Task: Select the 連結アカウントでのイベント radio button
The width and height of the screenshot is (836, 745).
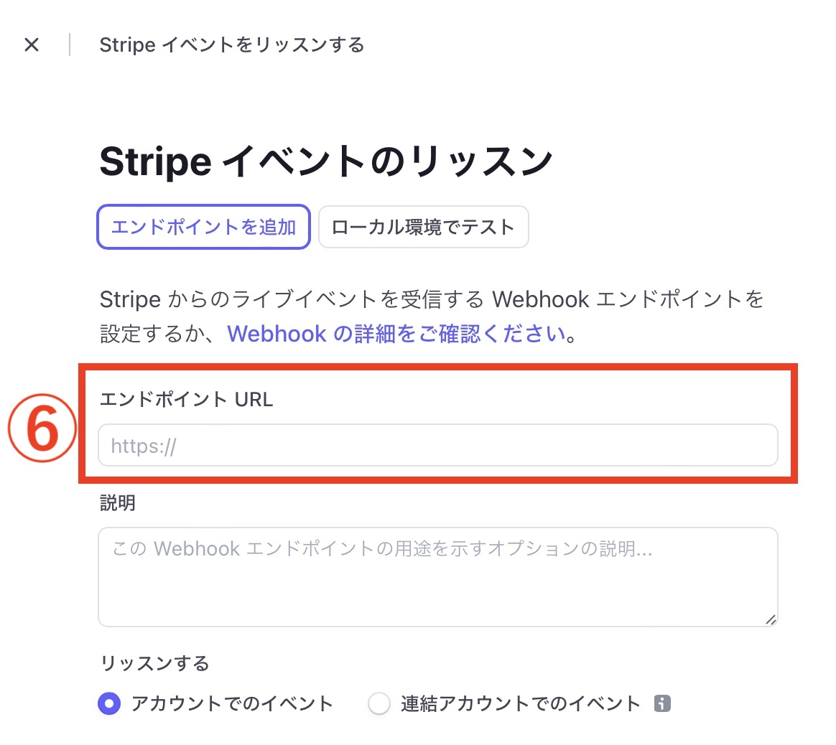Action: [378, 704]
